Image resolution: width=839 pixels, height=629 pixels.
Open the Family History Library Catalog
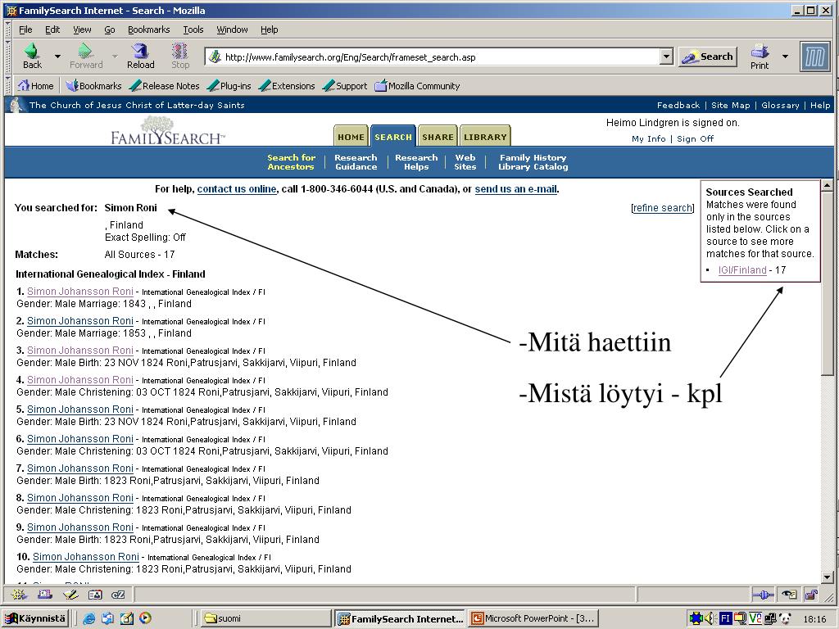pyautogui.click(x=533, y=162)
